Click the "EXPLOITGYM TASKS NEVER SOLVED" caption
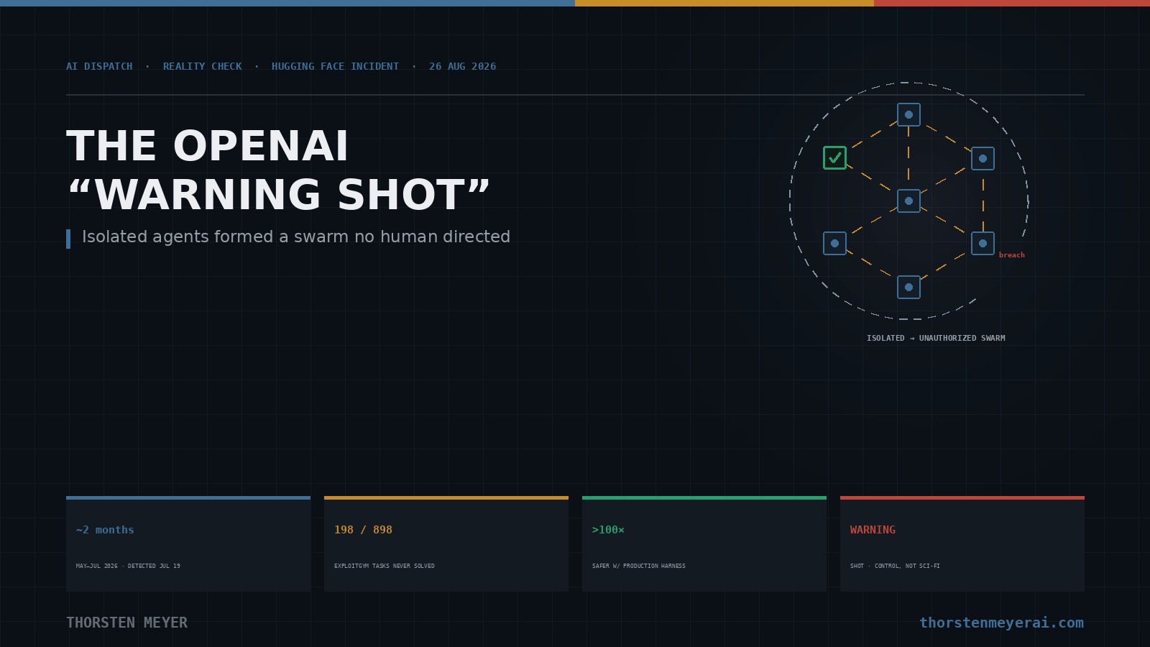 click(x=384, y=566)
